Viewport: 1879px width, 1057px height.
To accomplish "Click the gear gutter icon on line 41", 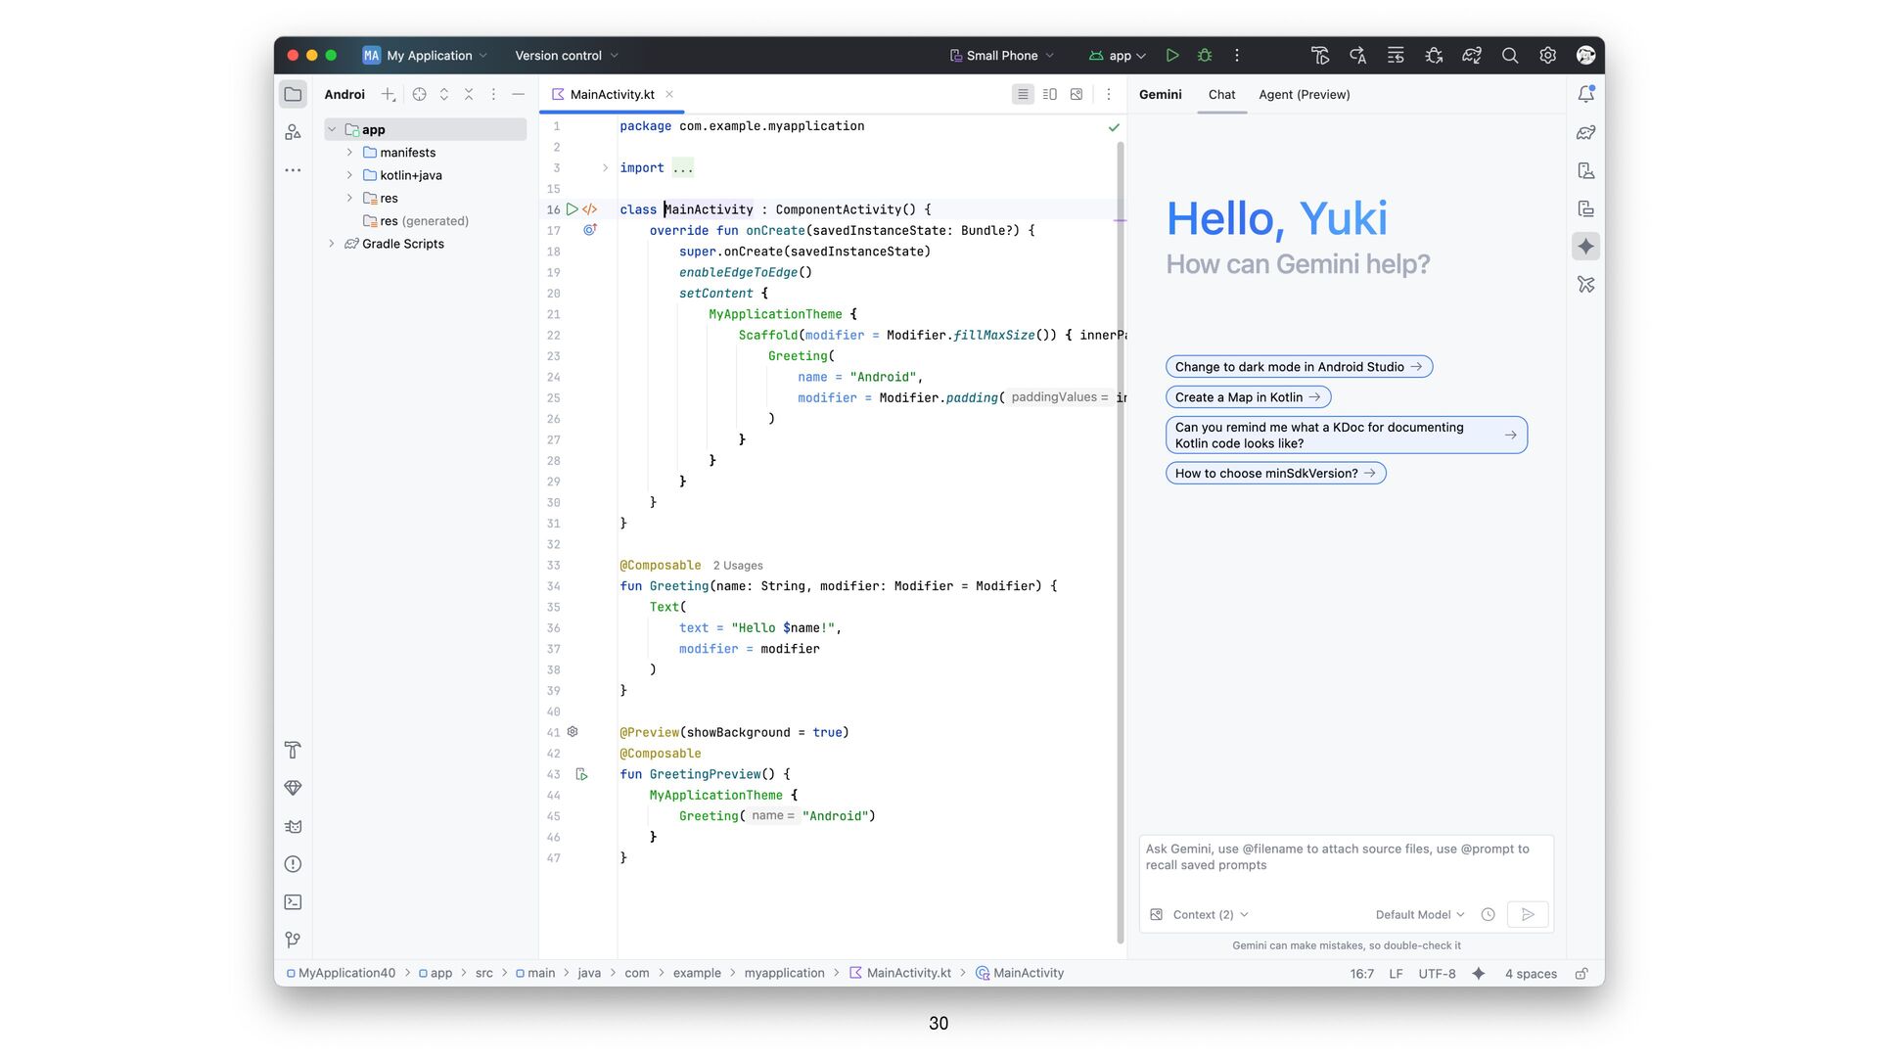I will click(573, 732).
